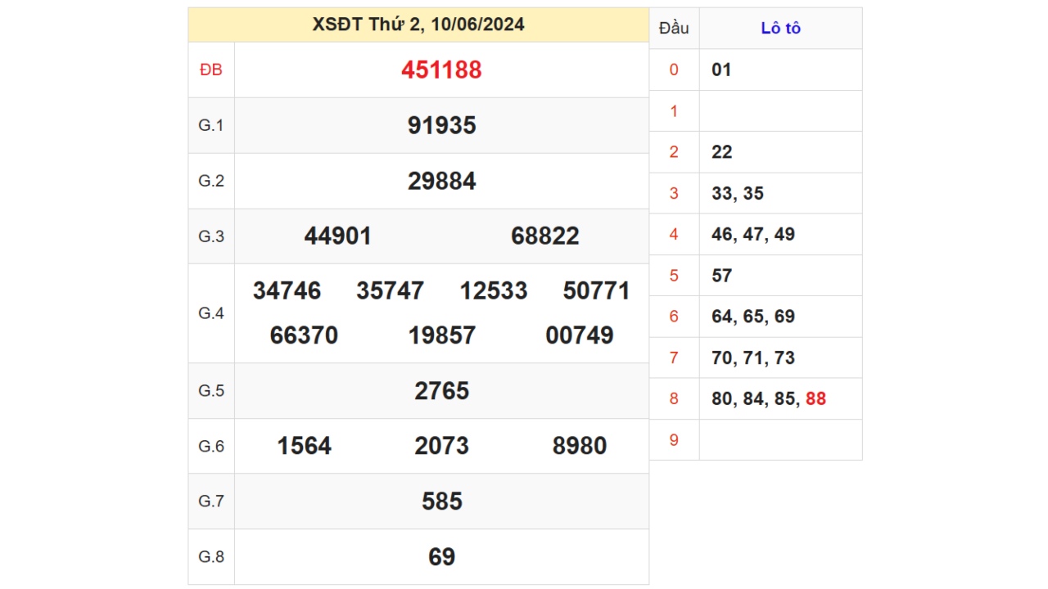The height and width of the screenshot is (589, 1048).
Task: Click the G.4 row label
Action: click(211, 313)
